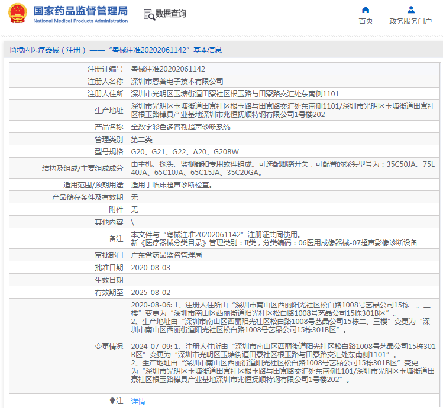The image size is (443, 408).
Task: Click empty 生效日期 value cell
Action: pos(283,280)
